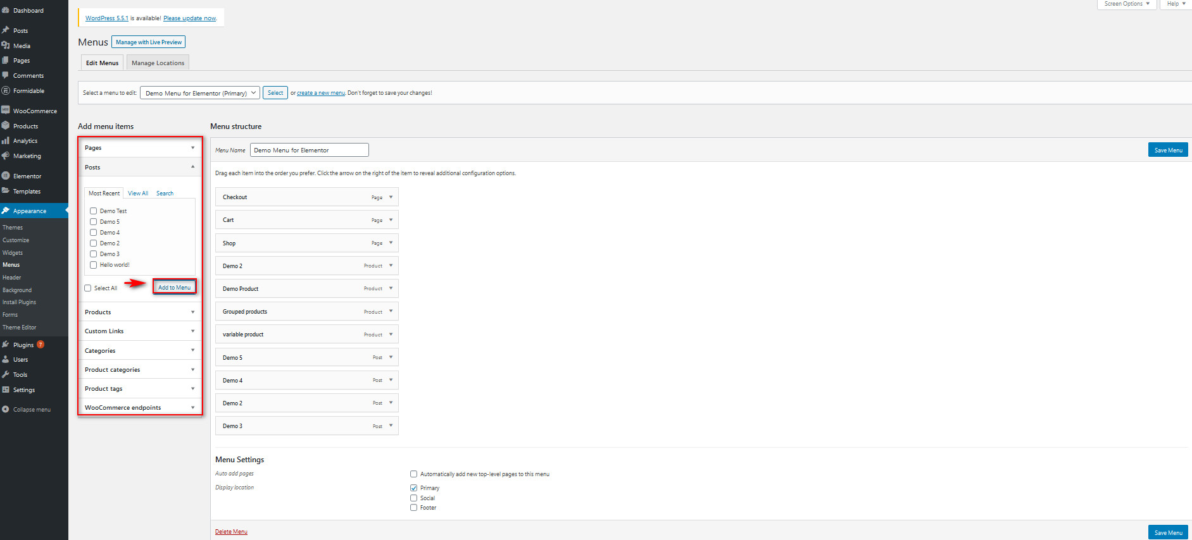Click the Collapse menu arrow icon
Screen dimensions: 1192x540
tap(6, 409)
